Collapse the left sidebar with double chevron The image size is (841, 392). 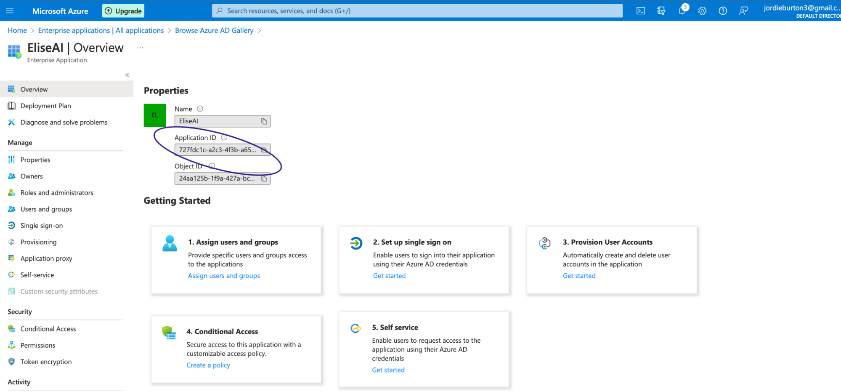pos(127,75)
